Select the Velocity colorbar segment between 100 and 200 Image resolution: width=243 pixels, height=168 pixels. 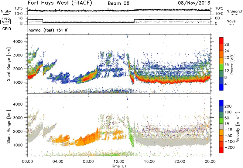(221, 109)
